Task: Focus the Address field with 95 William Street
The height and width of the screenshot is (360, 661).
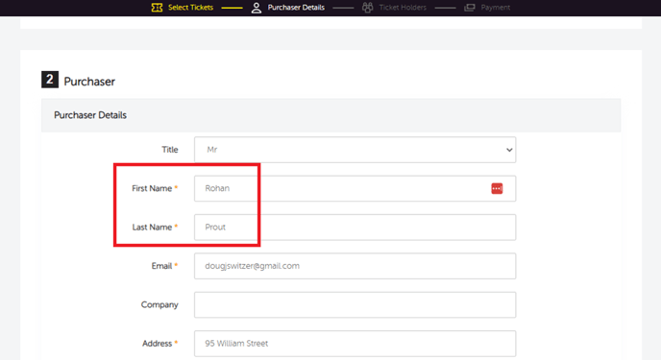Action: click(x=355, y=343)
